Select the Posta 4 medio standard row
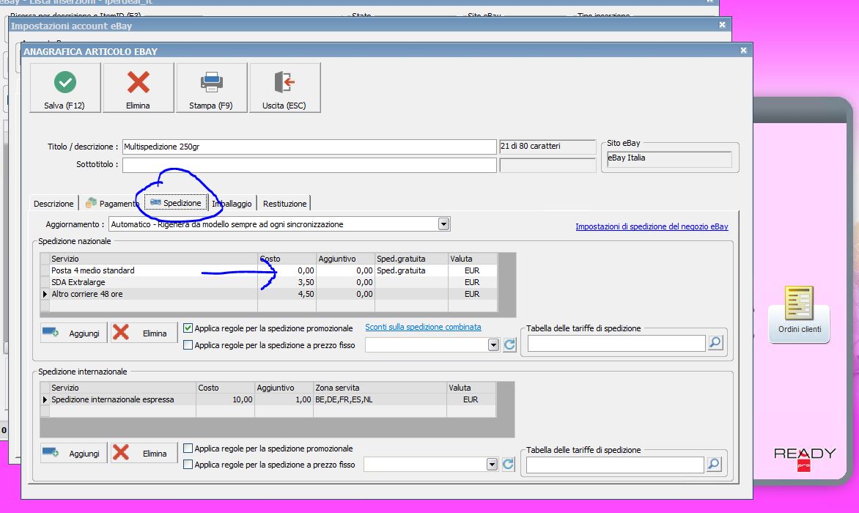The height and width of the screenshot is (513, 859). pos(268,270)
